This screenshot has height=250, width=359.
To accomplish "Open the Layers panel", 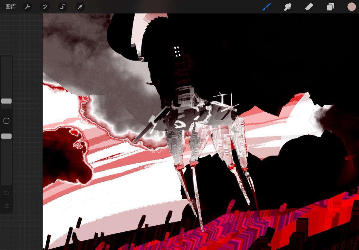I will click(x=330, y=7).
